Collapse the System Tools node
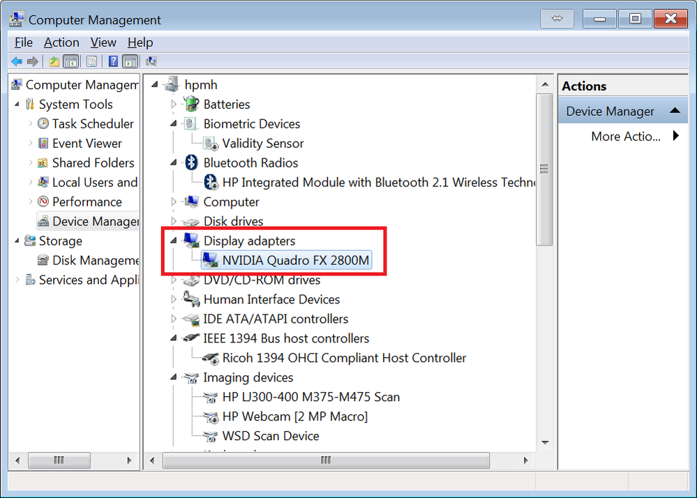 pos(17,105)
